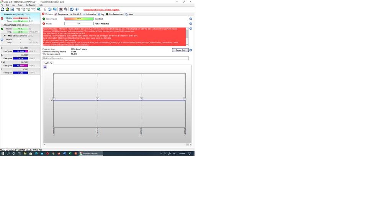Click the envelope send-report toolbar icon
This screenshot has height=219, width=392.
tap(12, 9)
